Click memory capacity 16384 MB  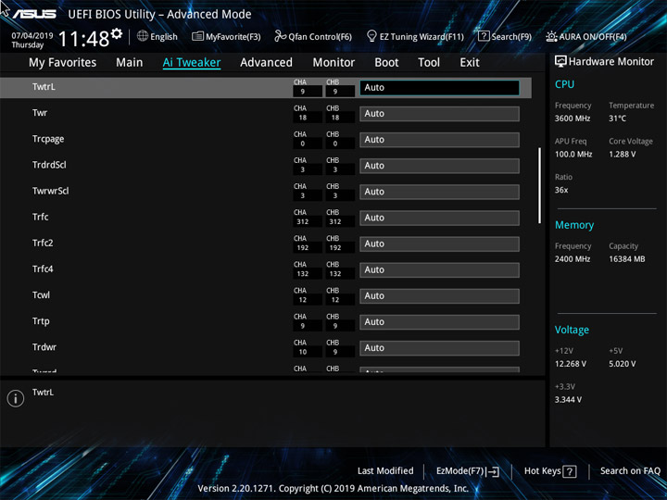(x=626, y=259)
